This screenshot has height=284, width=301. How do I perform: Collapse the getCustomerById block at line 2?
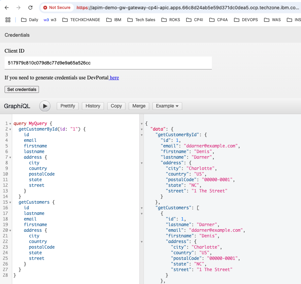coord(10,129)
